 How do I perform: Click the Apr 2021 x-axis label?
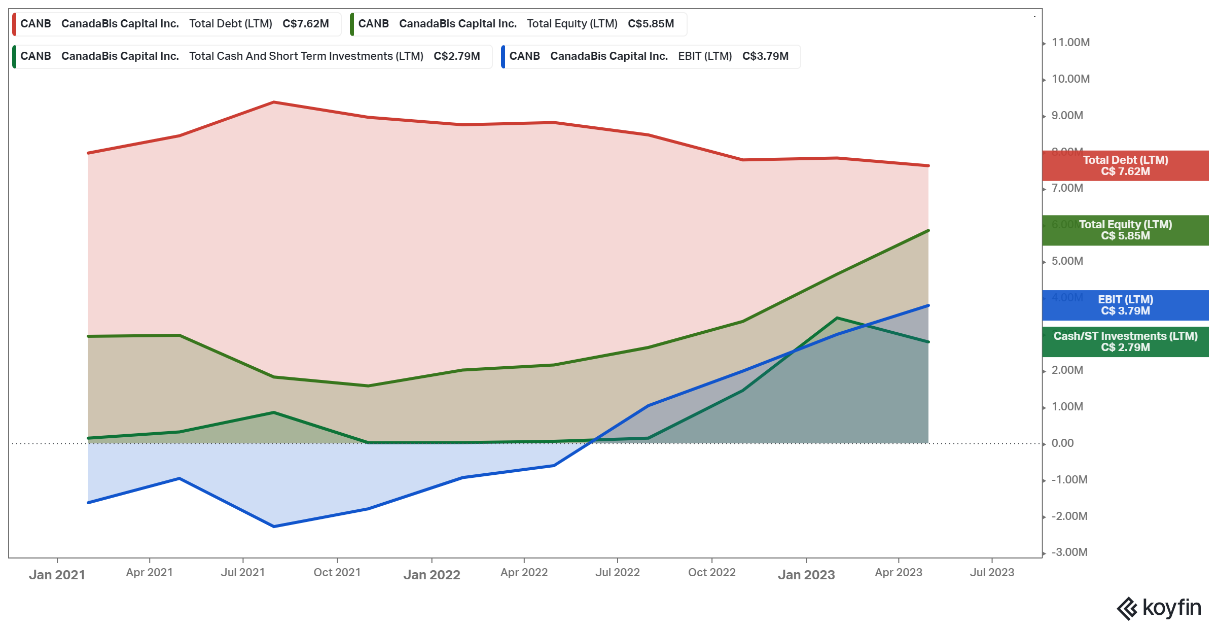(150, 573)
